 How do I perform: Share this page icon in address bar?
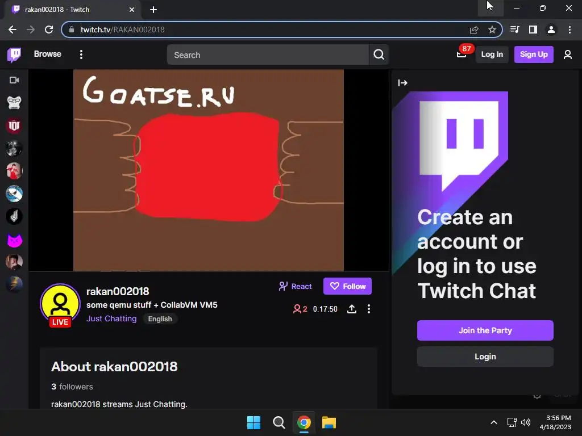click(x=474, y=30)
